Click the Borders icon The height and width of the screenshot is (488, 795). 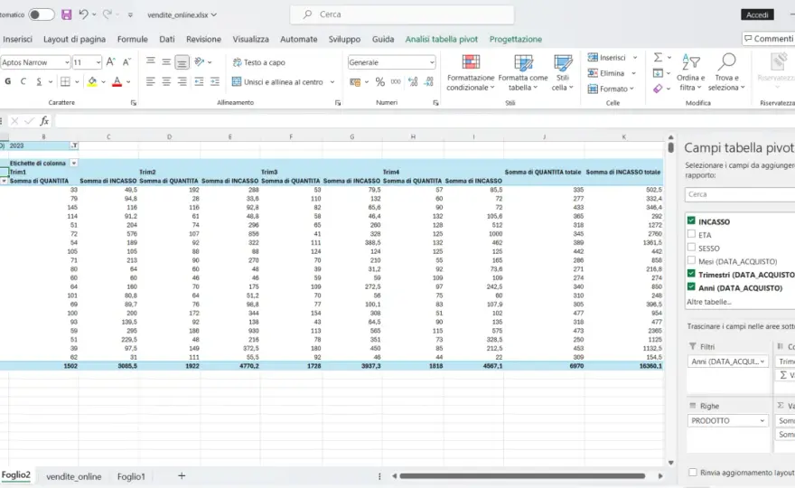click(65, 81)
